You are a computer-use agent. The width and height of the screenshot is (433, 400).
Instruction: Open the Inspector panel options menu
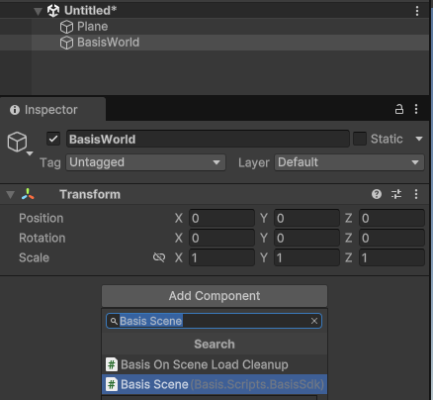(x=416, y=109)
